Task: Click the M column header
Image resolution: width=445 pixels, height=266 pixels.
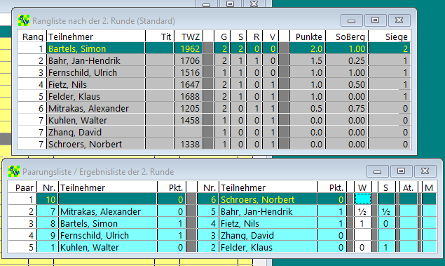Action: pos(429,187)
